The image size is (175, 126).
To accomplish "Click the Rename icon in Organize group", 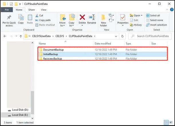I will (x=92, y=17).
